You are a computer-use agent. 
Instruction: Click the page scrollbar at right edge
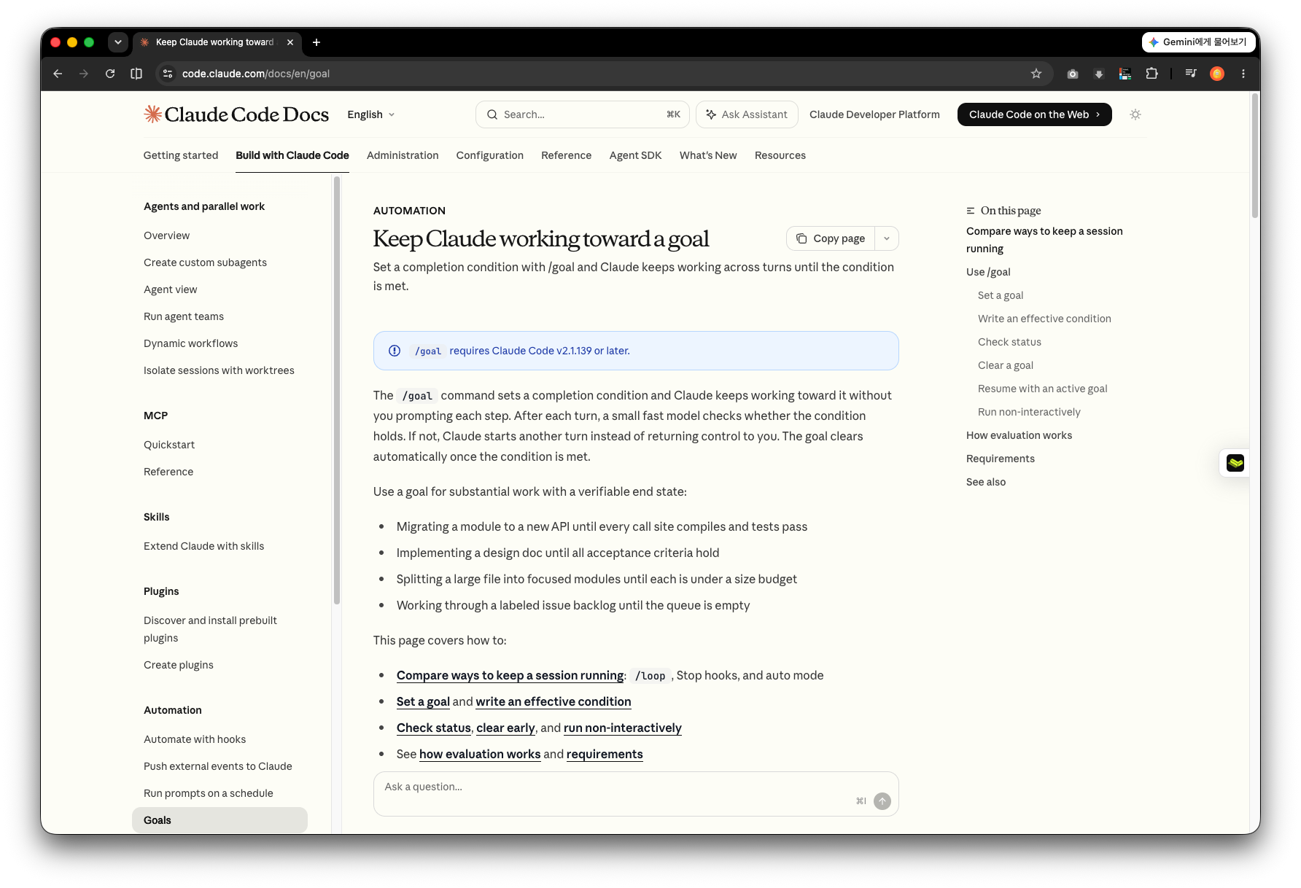[x=1255, y=157]
